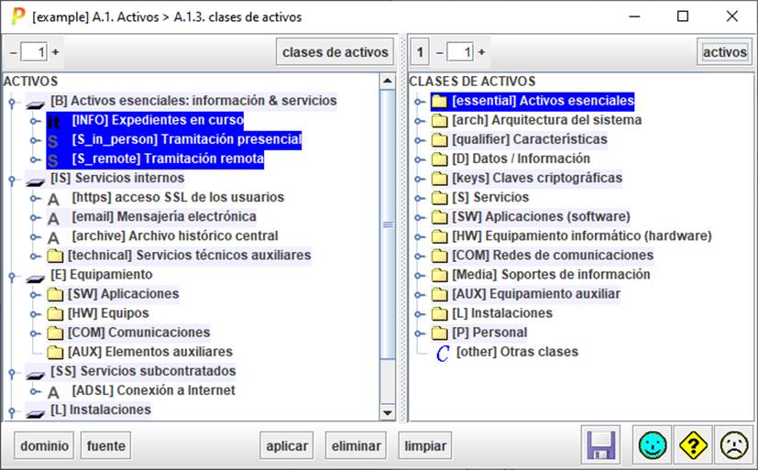Expand the [HW] Equipos node
The image size is (758, 470).
pyautogui.click(x=33, y=314)
